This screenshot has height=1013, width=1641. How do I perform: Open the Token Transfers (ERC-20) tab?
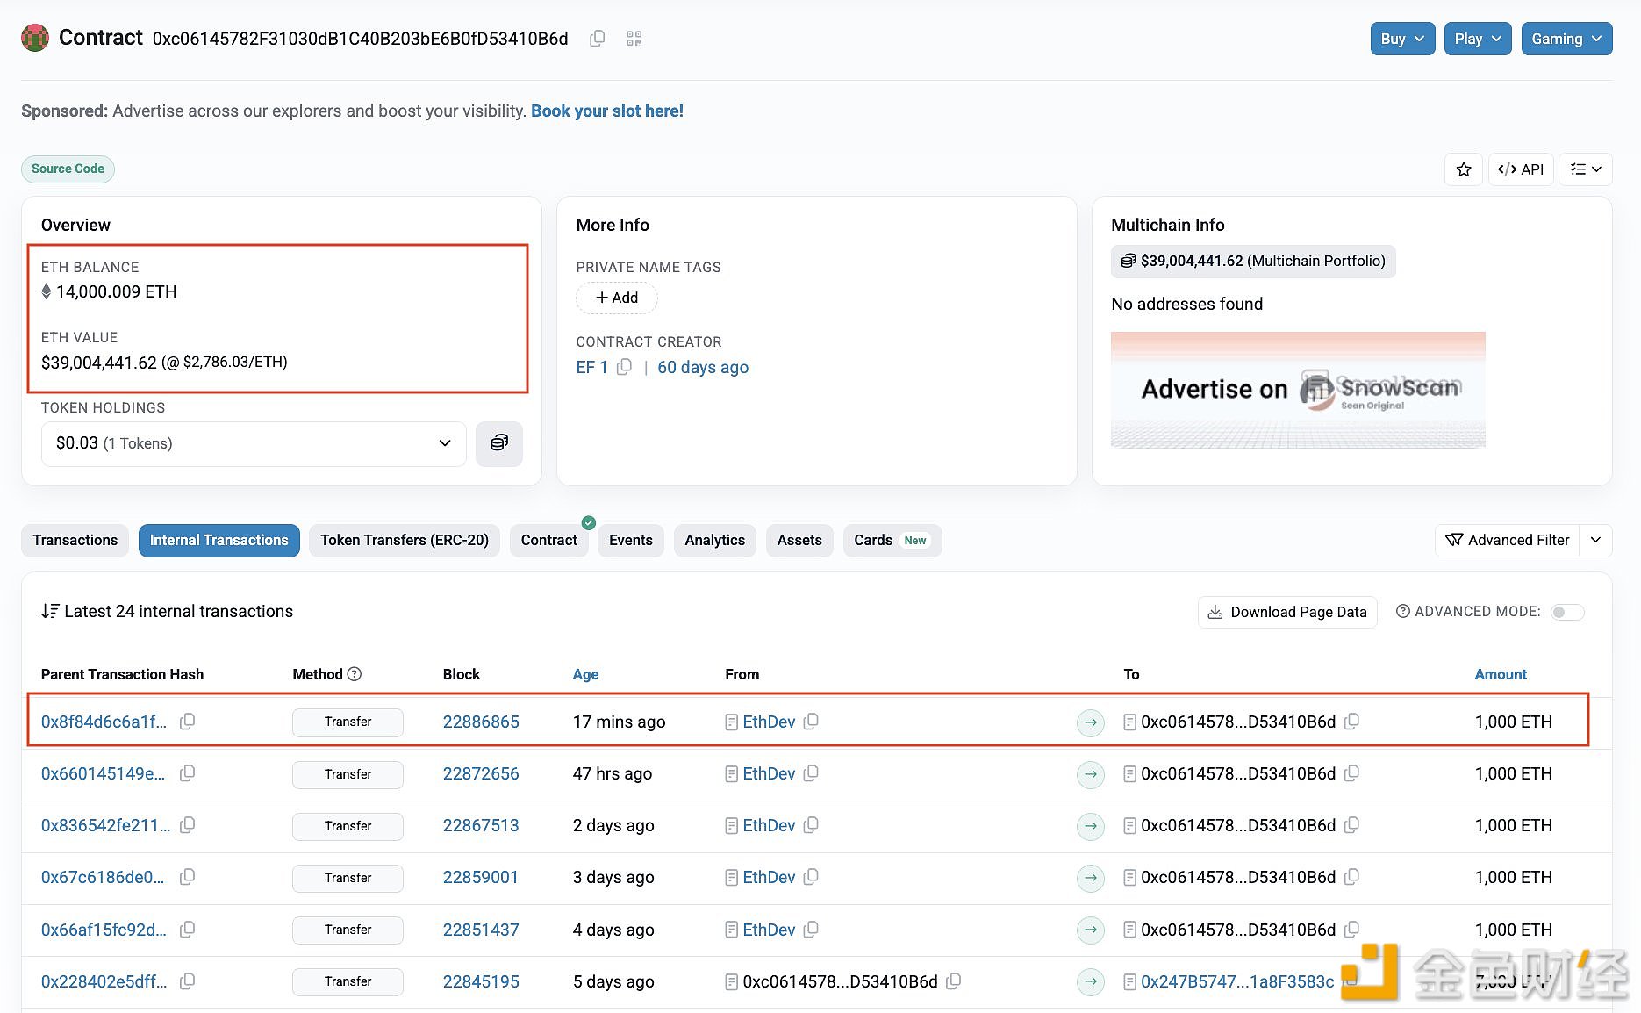pyautogui.click(x=404, y=540)
